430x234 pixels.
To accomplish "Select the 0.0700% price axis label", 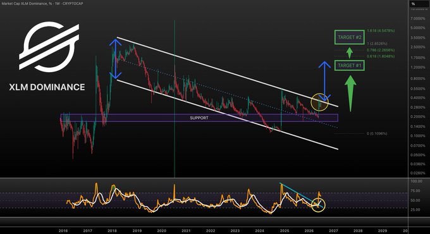I will point(417,145).
